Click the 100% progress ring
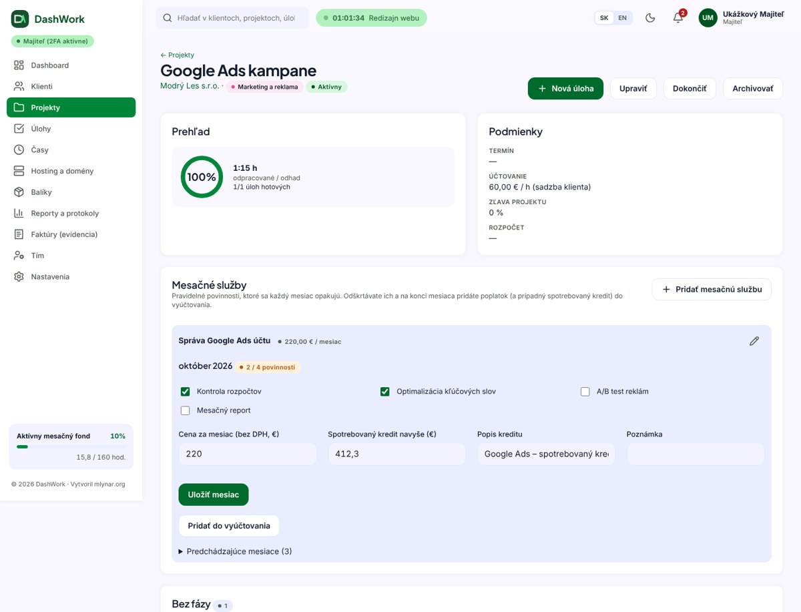 (x=202, y=177)
